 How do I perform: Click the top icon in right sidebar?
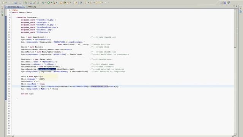pyautogui.click(x=241, y=8)
